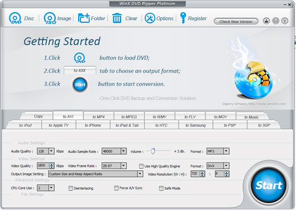
Task: Expand the Audio Quality dropdown
Action: pyautogui.click(x=51, y=151)
